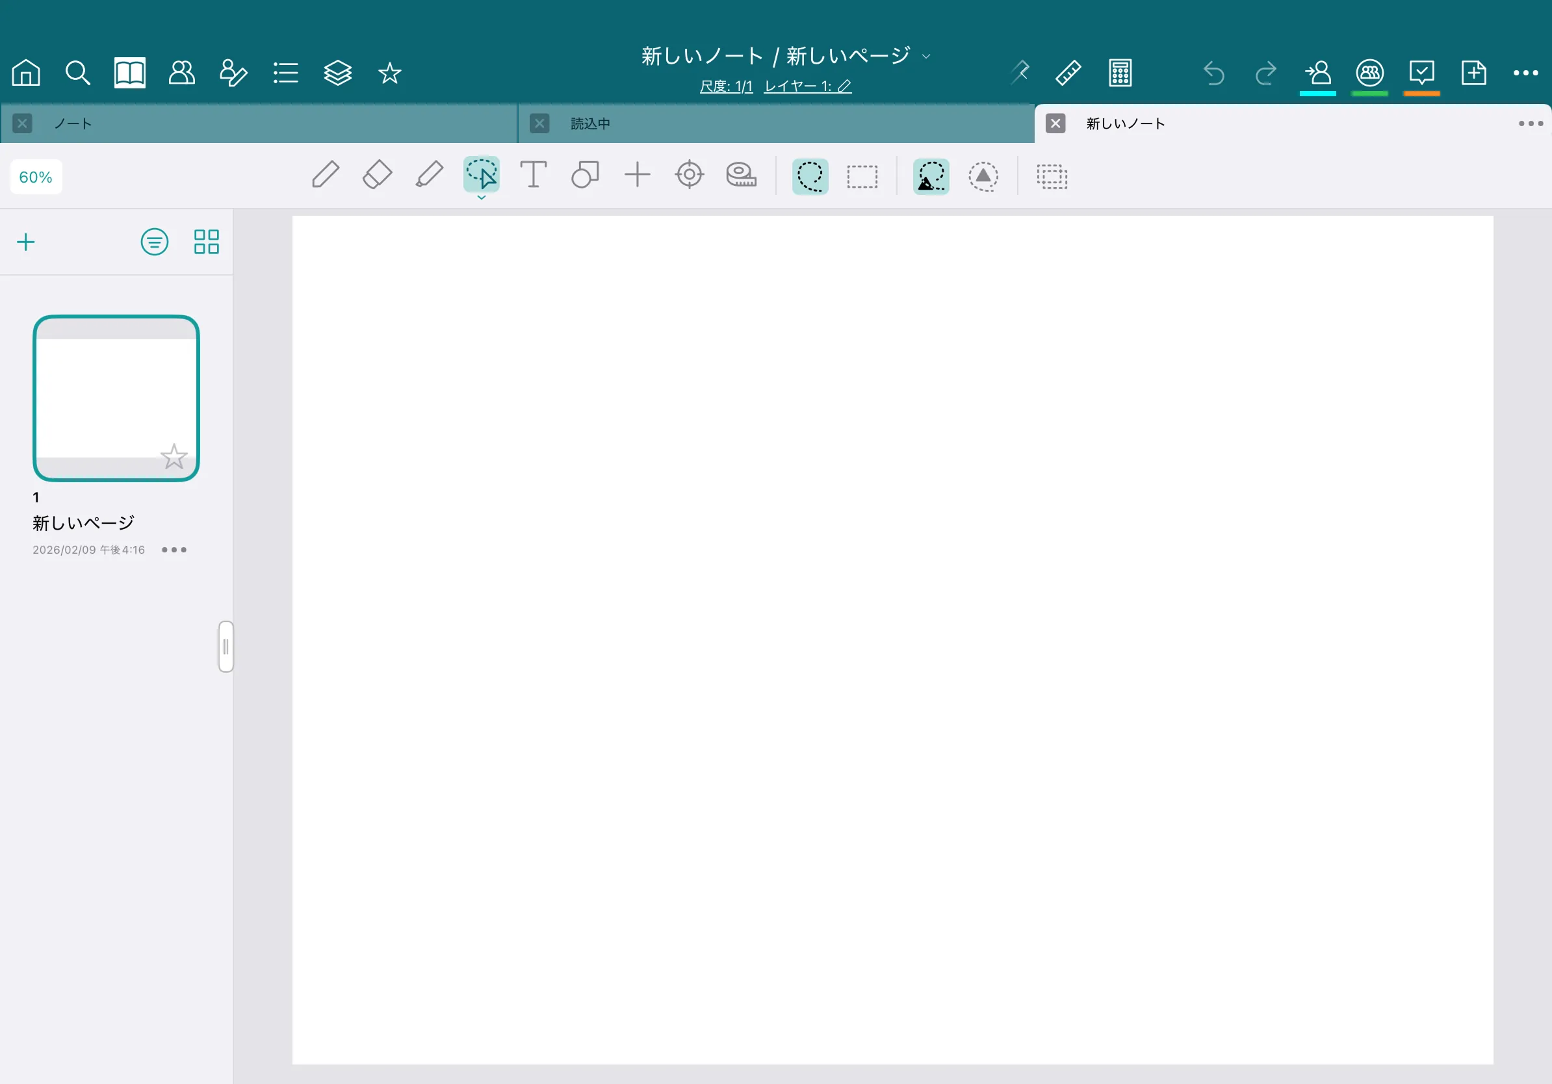Open the 60% zoom level selector
Screen dimensions: 1552x1084
click(x=36, y=177)
